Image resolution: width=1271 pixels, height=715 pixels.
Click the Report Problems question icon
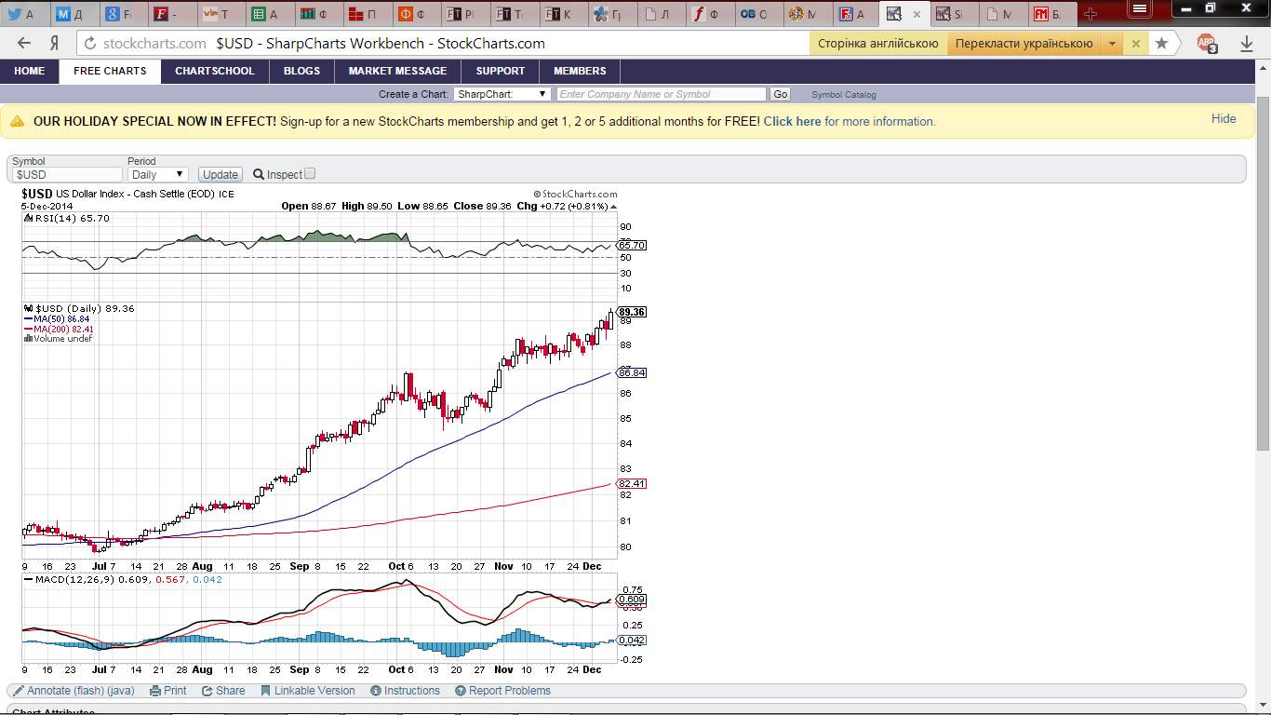click(461, 691)
